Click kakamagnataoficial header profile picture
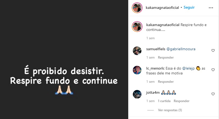This screenshot has width=219, height=119. click(x=137, y=8)
